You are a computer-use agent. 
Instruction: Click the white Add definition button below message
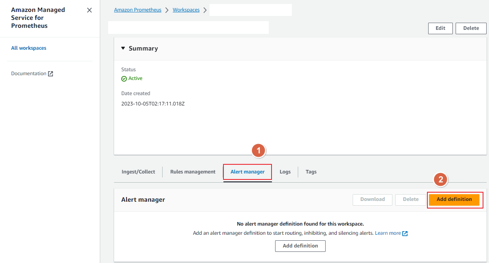(x=300, y=246)
